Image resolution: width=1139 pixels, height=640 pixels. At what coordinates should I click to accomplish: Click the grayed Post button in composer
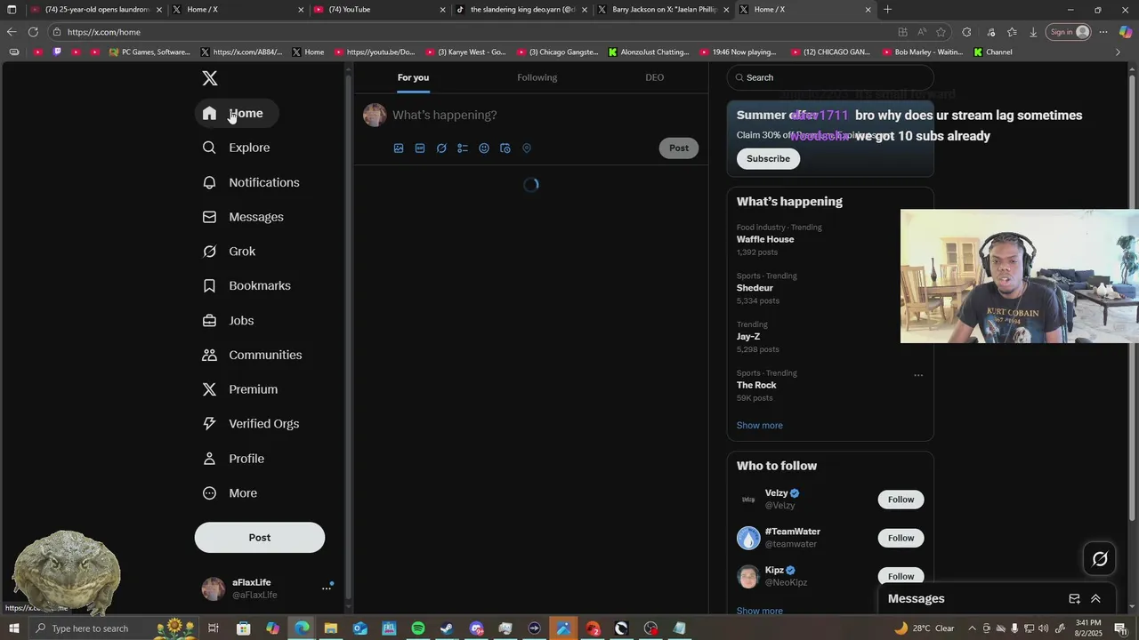click(x=679, y=148)
